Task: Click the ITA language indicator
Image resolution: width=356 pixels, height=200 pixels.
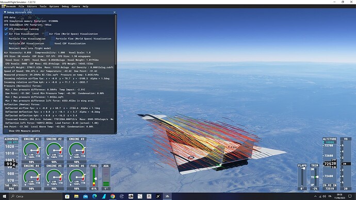Action: point(330,196)
